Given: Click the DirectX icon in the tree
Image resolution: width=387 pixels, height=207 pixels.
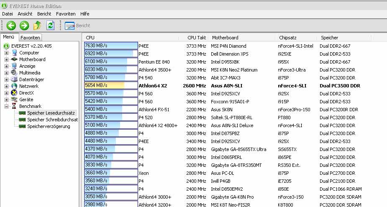Looking at the screenshot, I should pyautogui.click(x=14, y=92).
